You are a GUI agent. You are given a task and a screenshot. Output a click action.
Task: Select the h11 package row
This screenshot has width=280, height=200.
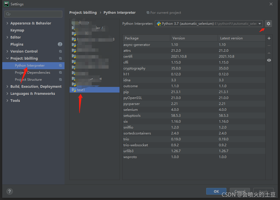194,74
